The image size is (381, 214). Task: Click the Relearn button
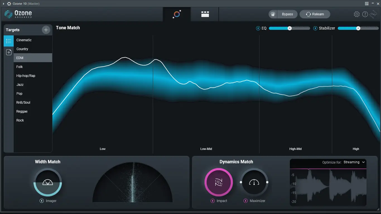pos(315,14)
